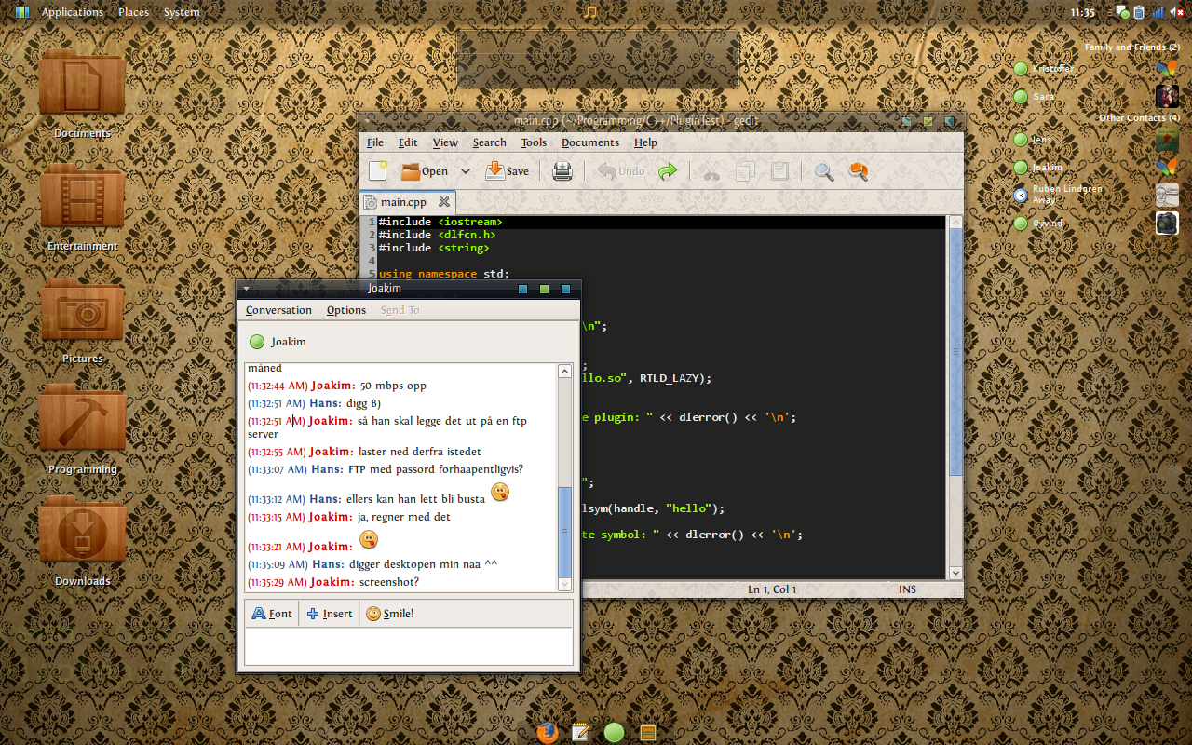Click the volume muted tray icon
The height and width of the screenshot is (745, 1192).
click(1177, 12)
